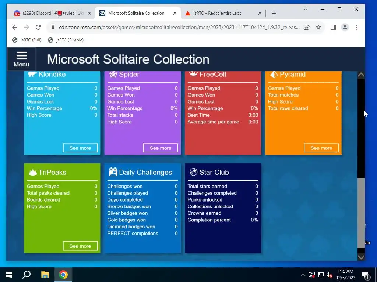Open the Chrome side panel icon
This screenshot has height=282, width=377.
pyautogui.click(x=333, y=27)
